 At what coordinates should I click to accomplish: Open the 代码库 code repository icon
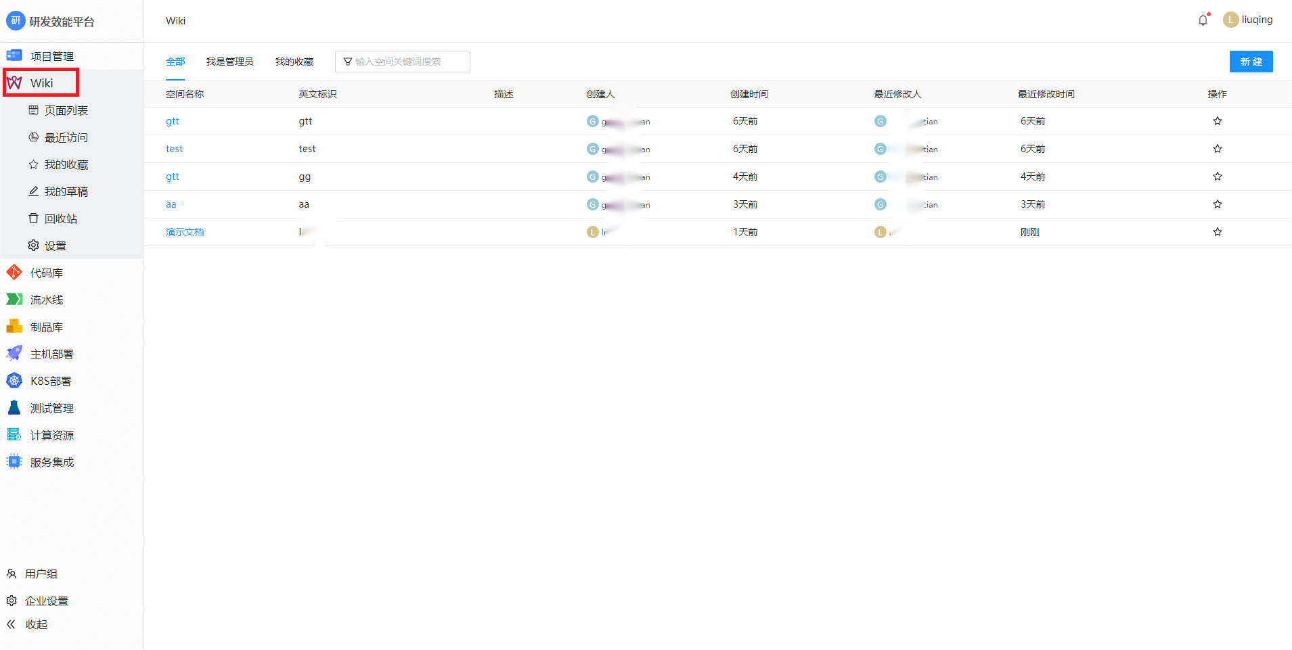[14, 273]
